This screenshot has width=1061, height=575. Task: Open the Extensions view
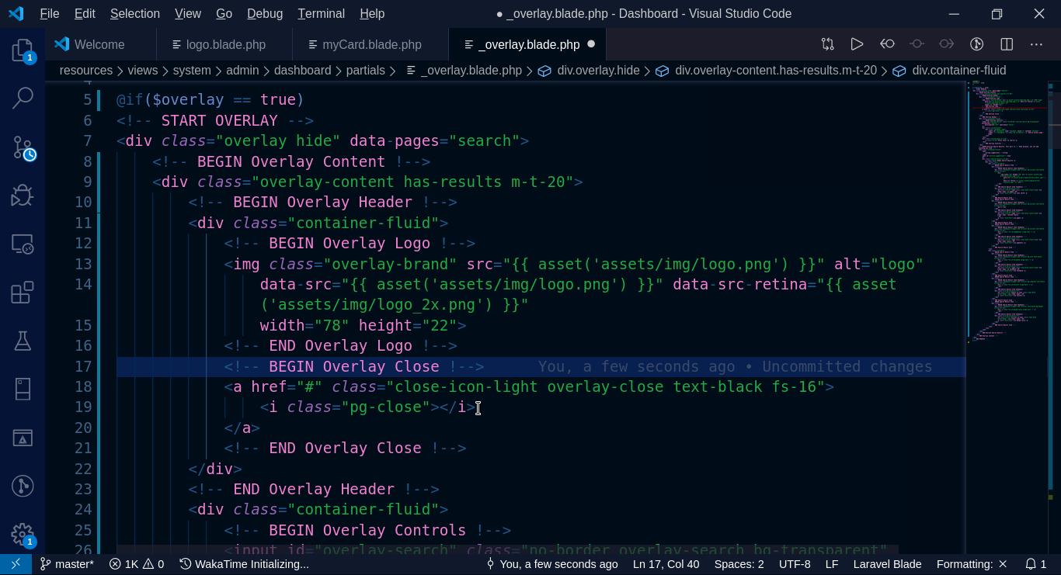coord(23,293)
